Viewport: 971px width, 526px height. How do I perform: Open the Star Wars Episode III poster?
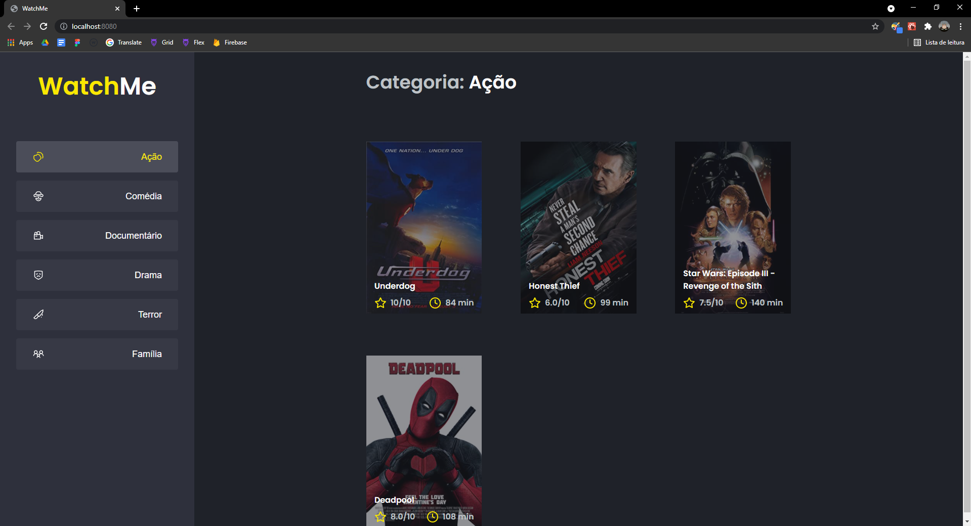click(733, 228)
